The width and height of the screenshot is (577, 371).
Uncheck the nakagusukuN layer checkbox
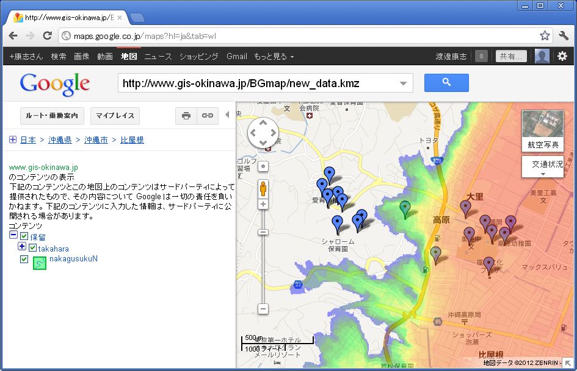(x=24, y=259)
